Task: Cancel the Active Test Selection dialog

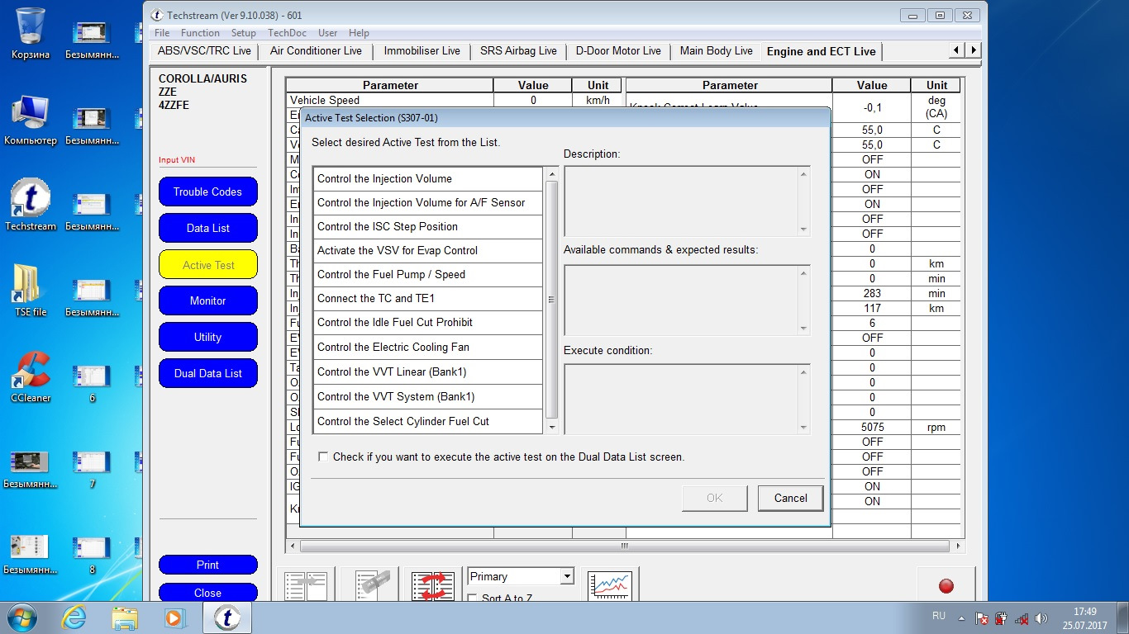Action: pos(791,498)
